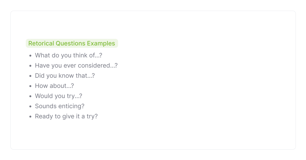Screen dimensions: 306x160
Task: Click the bullet beside 'Ready to give it a try?'
Action: [31, 117]
